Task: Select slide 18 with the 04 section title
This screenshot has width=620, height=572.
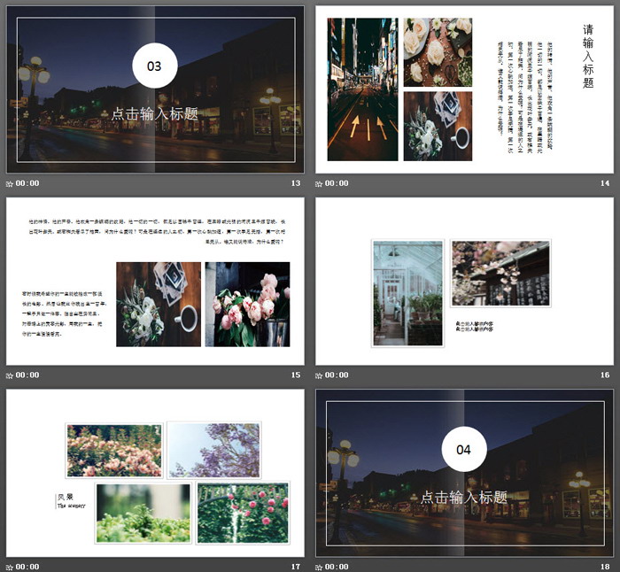Action: click(x=464, y=472)
